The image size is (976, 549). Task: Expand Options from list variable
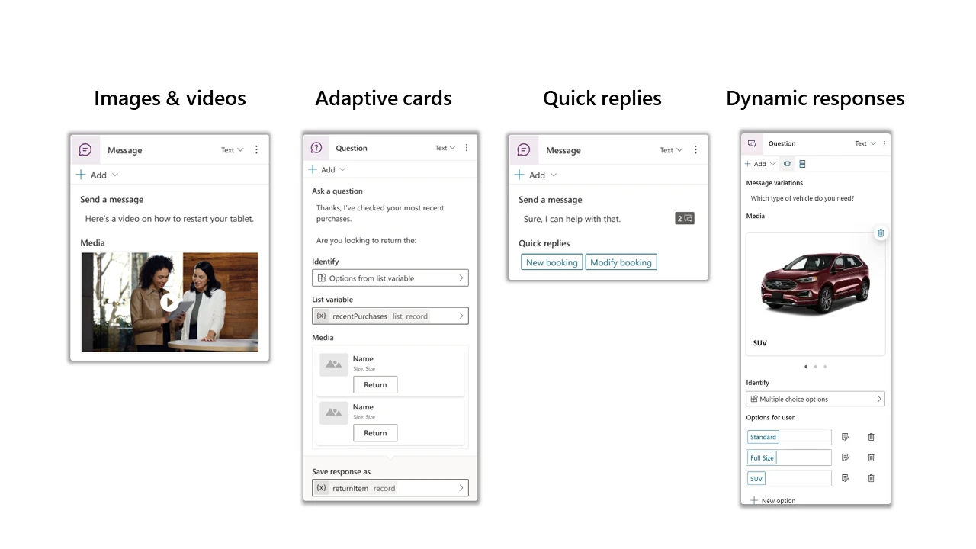pyautogui.click(x=390, y=278)
